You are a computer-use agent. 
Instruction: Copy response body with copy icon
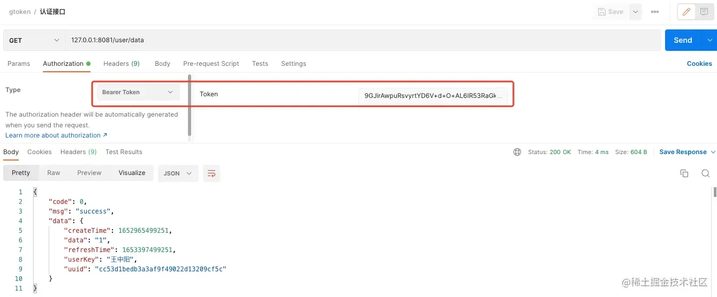click(x=684, y=173)
